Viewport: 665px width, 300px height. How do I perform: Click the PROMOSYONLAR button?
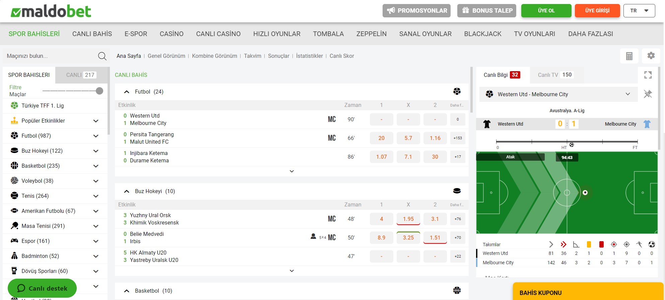(x=416, y=11)
